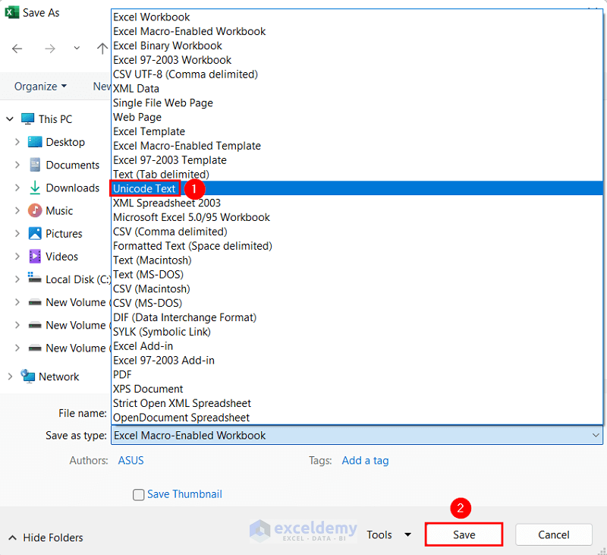Choose Excel Add-in file type
Screen dimensions: 607x555
357,346
